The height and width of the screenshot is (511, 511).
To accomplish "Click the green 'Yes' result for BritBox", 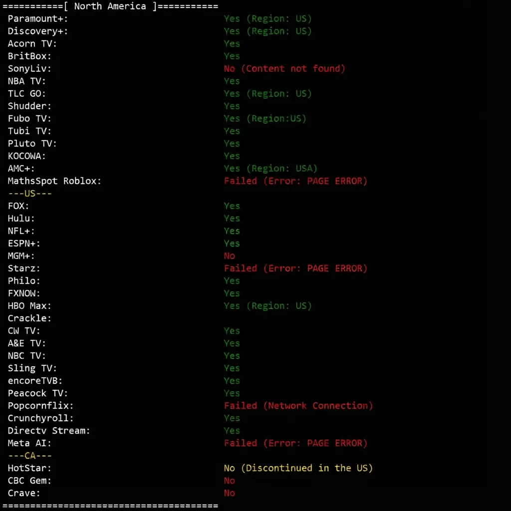I will point(232,56).
